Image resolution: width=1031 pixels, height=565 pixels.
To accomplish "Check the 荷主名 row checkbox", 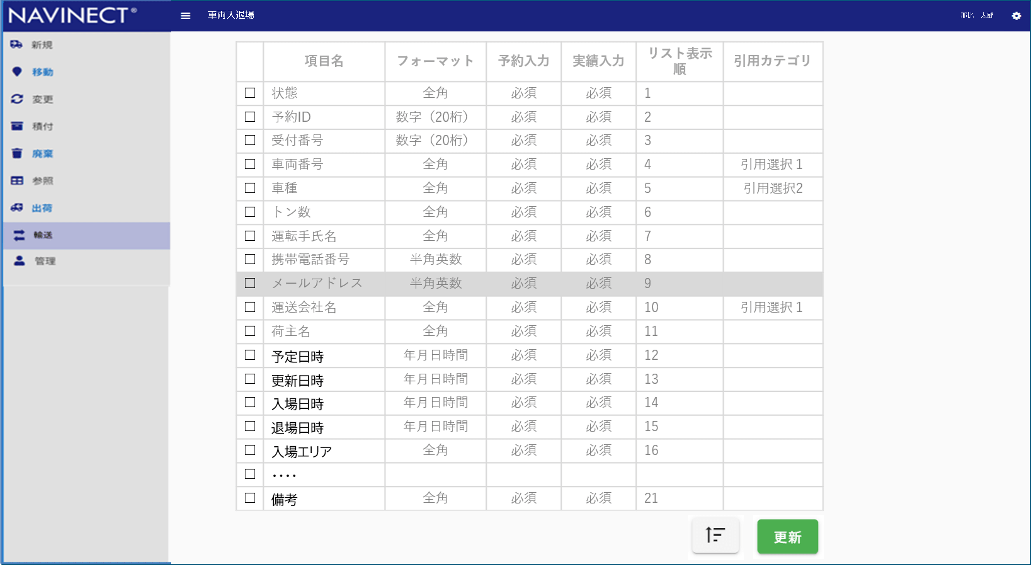I will pos(250,331).
